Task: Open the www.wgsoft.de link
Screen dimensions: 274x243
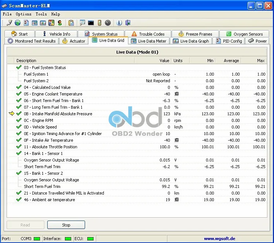Action: click(x=219, y=239)
